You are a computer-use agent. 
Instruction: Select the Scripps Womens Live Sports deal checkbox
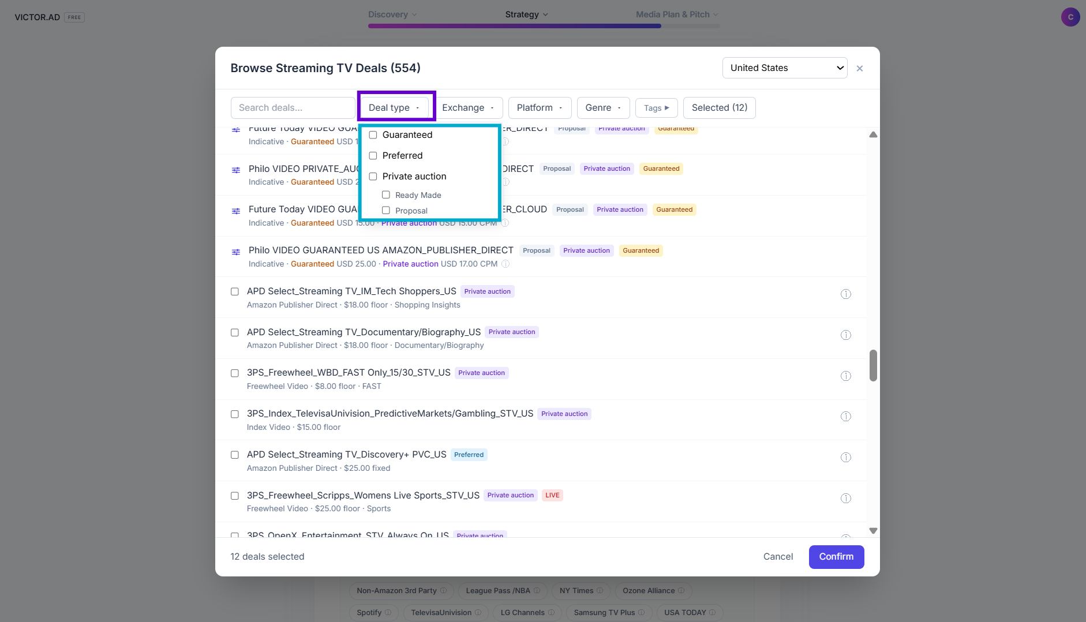[x=235, y=496]
